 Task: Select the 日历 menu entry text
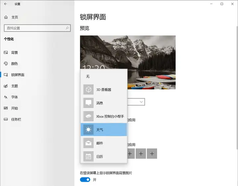tap(99, 157)
